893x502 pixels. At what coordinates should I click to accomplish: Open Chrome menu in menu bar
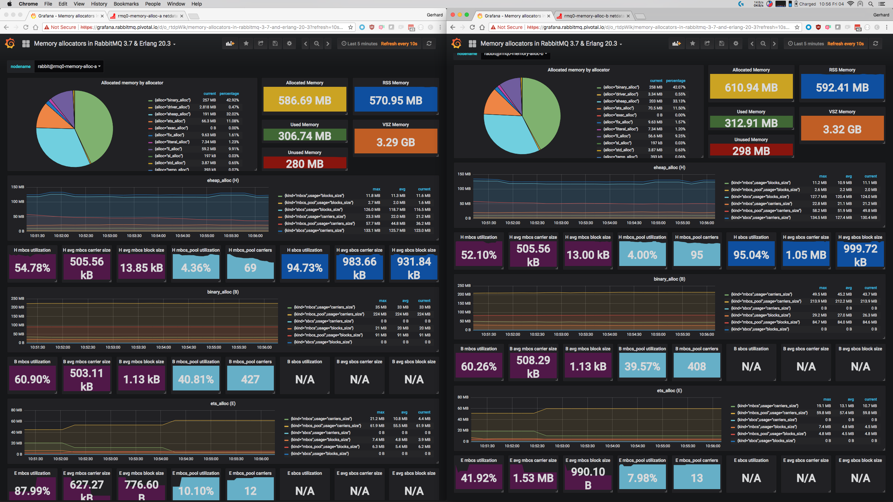click(28, 4)
